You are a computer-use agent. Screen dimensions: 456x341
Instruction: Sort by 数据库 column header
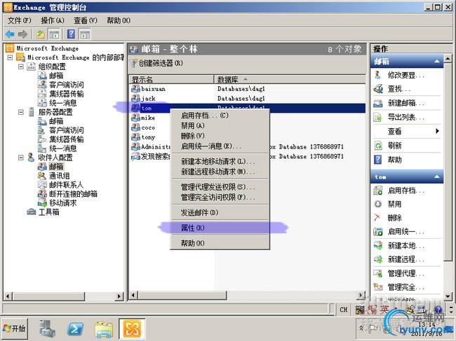click(x=290, y=79)
